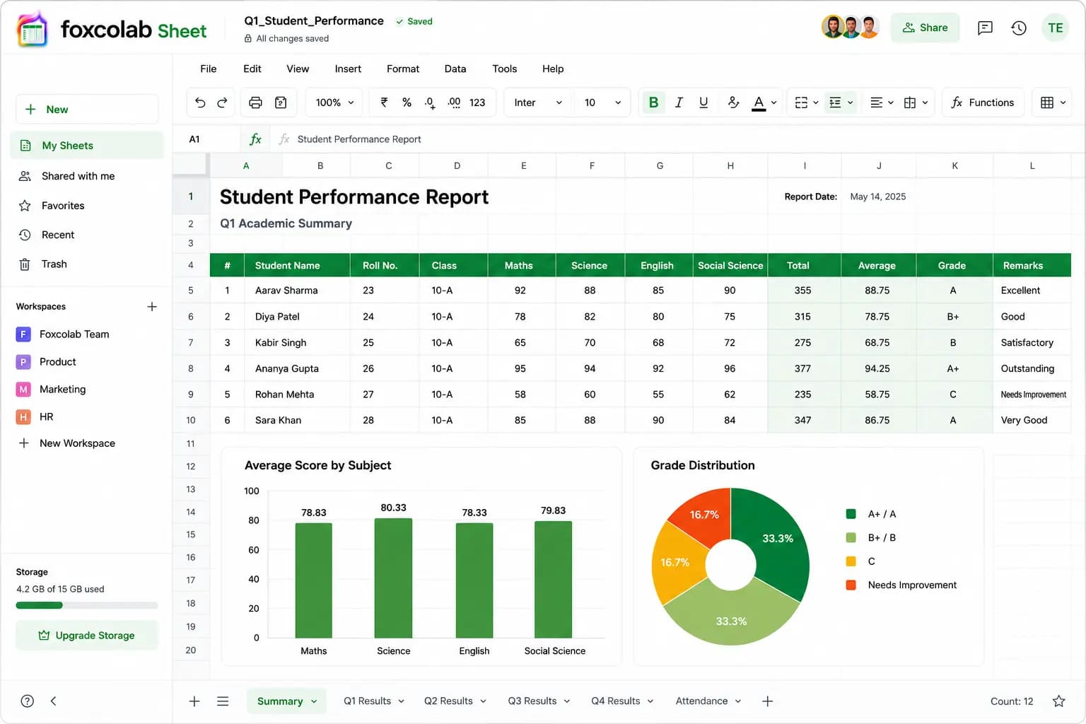Toggle italic formatting button
This screenshot has width=1086, height=724.
(x=679, y=103)
